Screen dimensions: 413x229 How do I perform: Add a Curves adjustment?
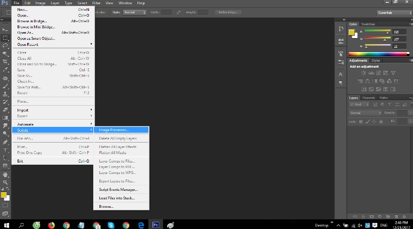tap(378, 73)
